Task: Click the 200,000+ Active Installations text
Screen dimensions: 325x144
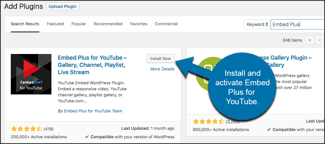Action: click(39, 137)
